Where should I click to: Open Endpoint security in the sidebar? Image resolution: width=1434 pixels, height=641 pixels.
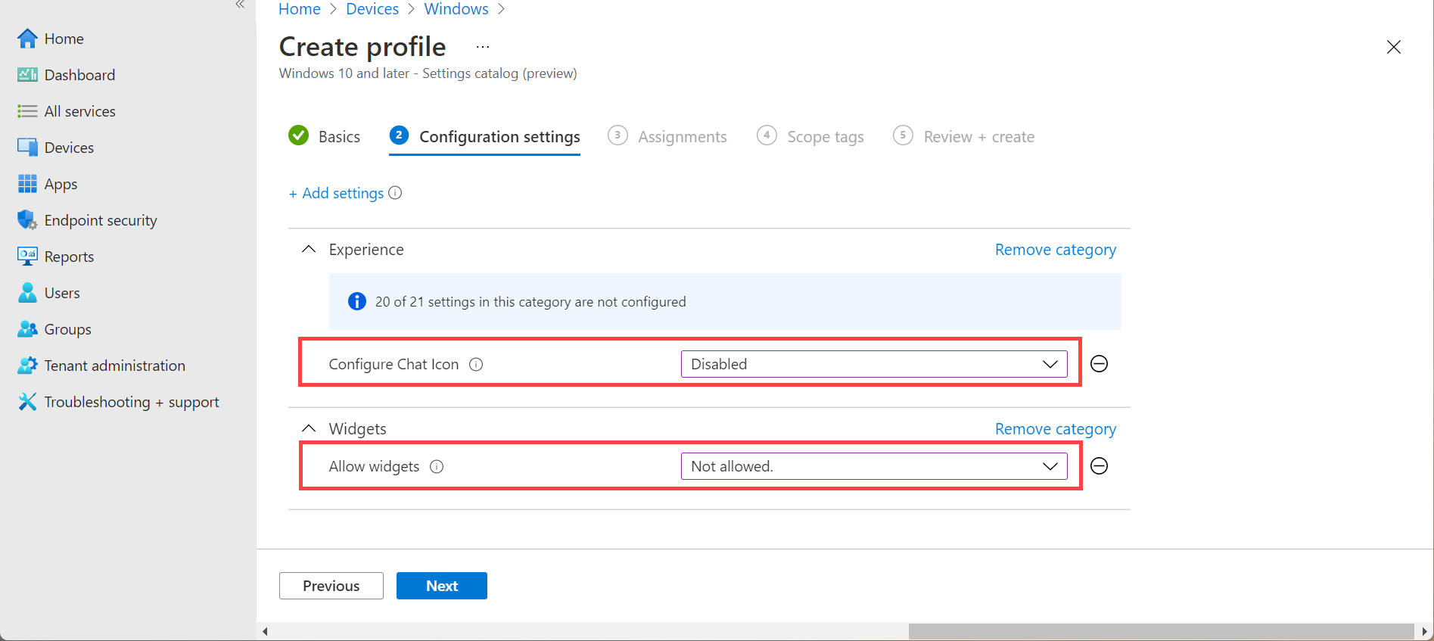101,220
